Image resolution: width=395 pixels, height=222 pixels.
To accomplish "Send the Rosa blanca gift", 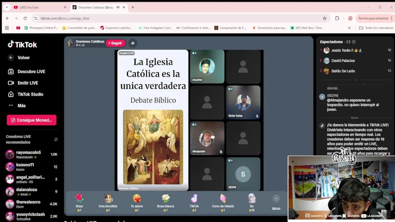I will 165,203.
